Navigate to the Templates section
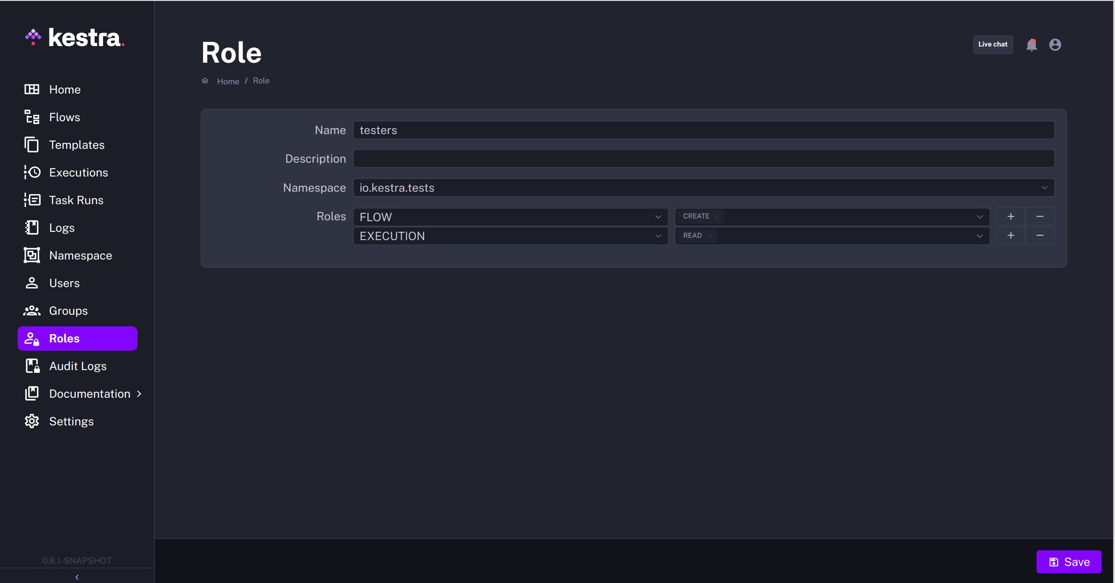 77,144
